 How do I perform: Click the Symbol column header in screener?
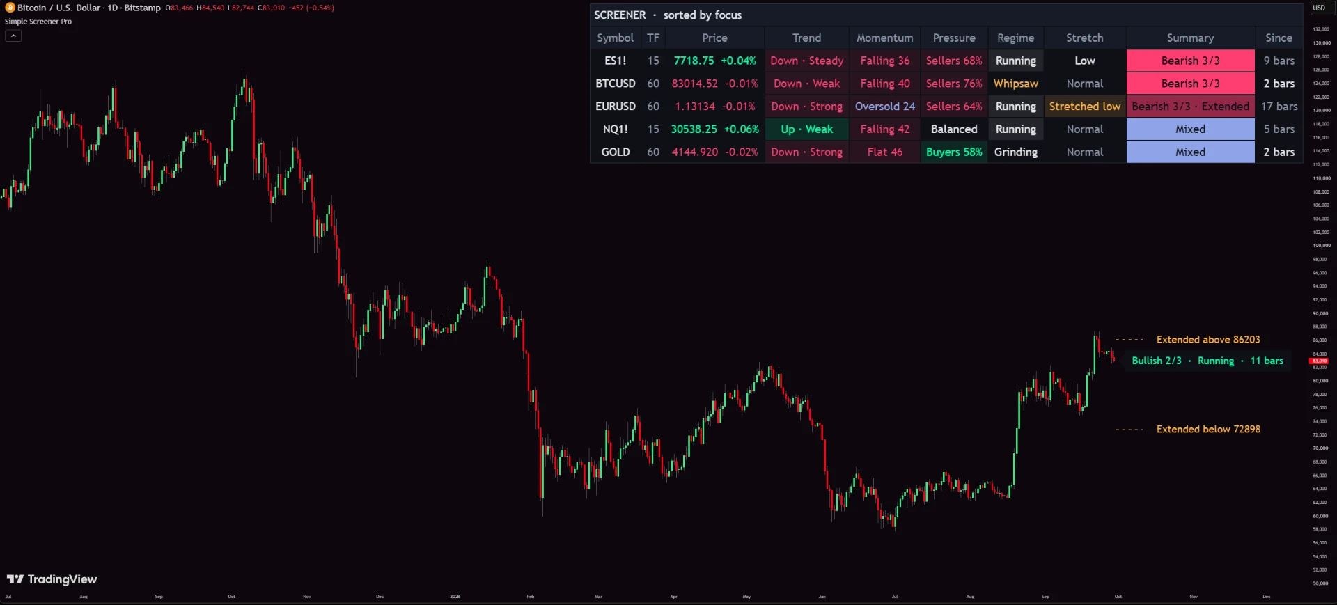[616, 38]
